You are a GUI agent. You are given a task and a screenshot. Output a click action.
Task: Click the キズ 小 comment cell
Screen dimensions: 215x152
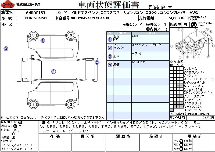point(150,56)
